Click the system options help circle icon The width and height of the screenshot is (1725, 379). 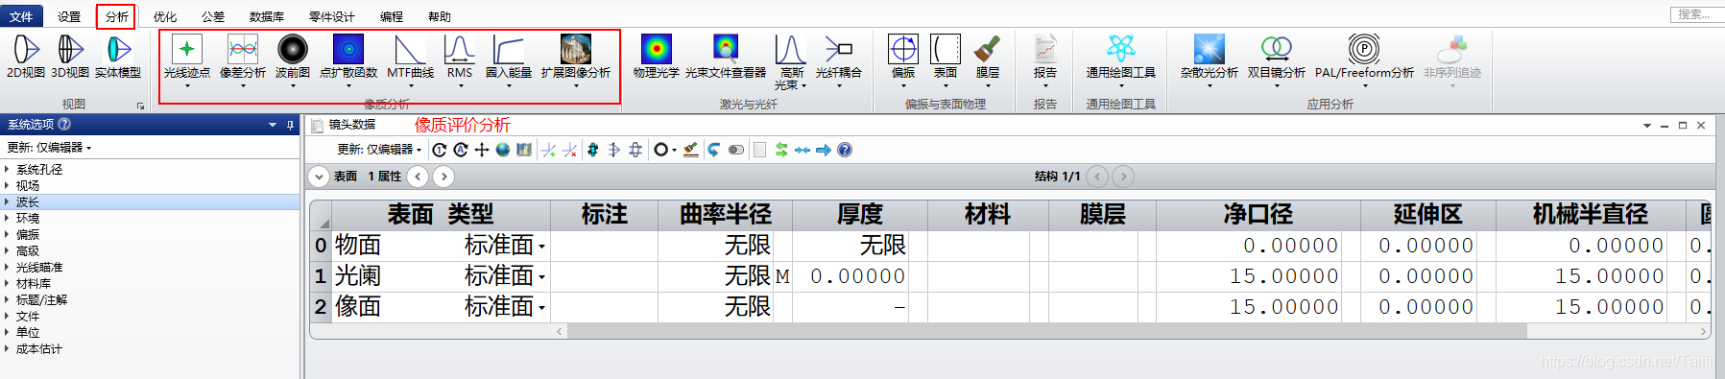point(64,124)
